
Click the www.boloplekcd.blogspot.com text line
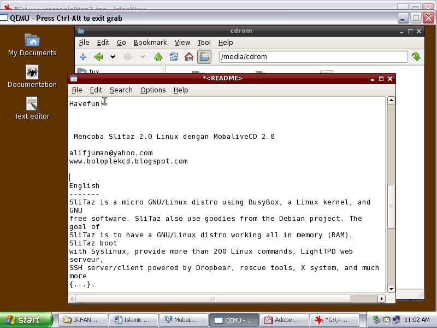128,161
